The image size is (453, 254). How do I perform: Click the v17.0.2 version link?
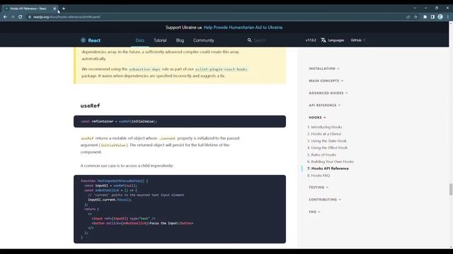[311, 40]
